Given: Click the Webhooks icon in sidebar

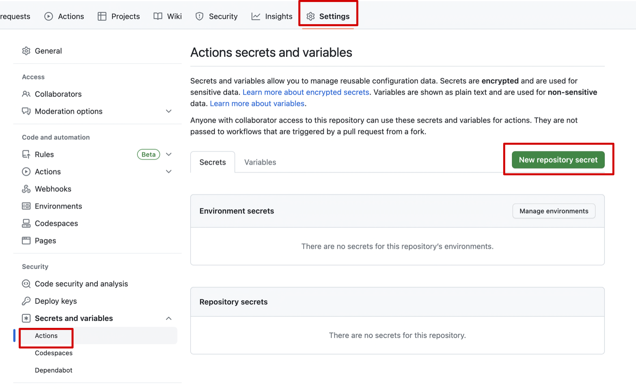Looking at the screenshot, I should coord(26,189).
